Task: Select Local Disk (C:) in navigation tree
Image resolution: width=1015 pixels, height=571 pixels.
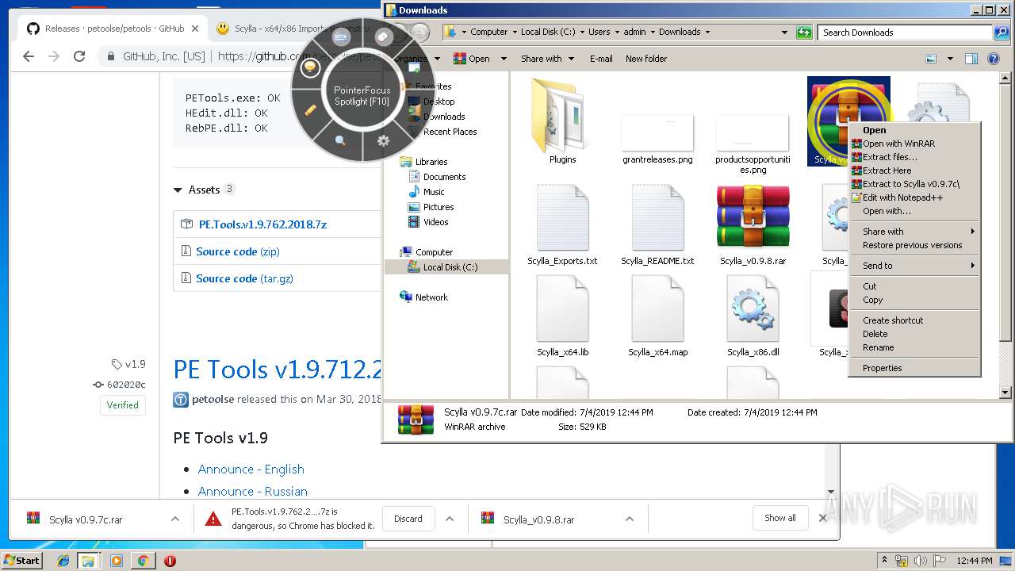Action: [450, 267]
